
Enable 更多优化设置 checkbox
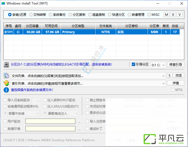[x=87, y=113]
